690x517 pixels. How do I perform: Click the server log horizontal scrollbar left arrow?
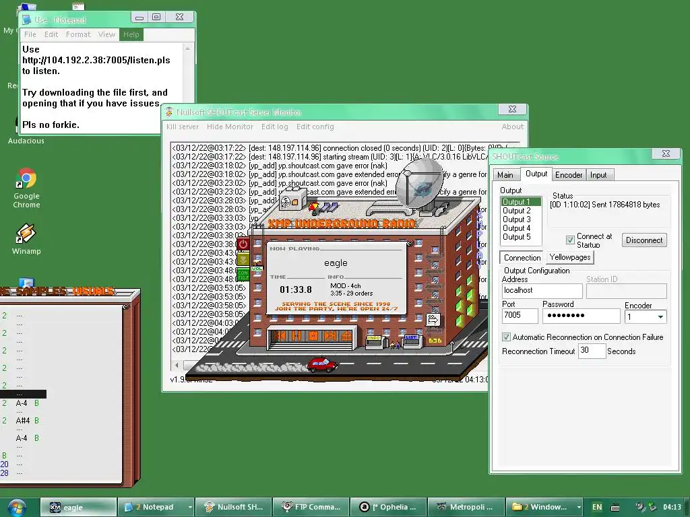pos(177,365)
